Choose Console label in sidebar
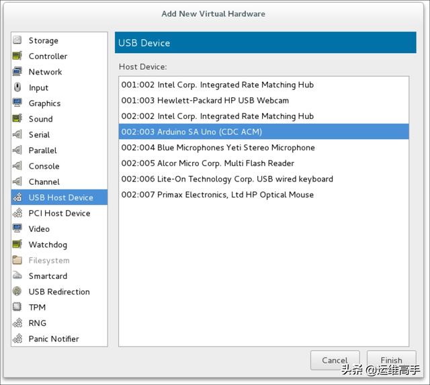This screenshot has height=385, width=430. 44,166
